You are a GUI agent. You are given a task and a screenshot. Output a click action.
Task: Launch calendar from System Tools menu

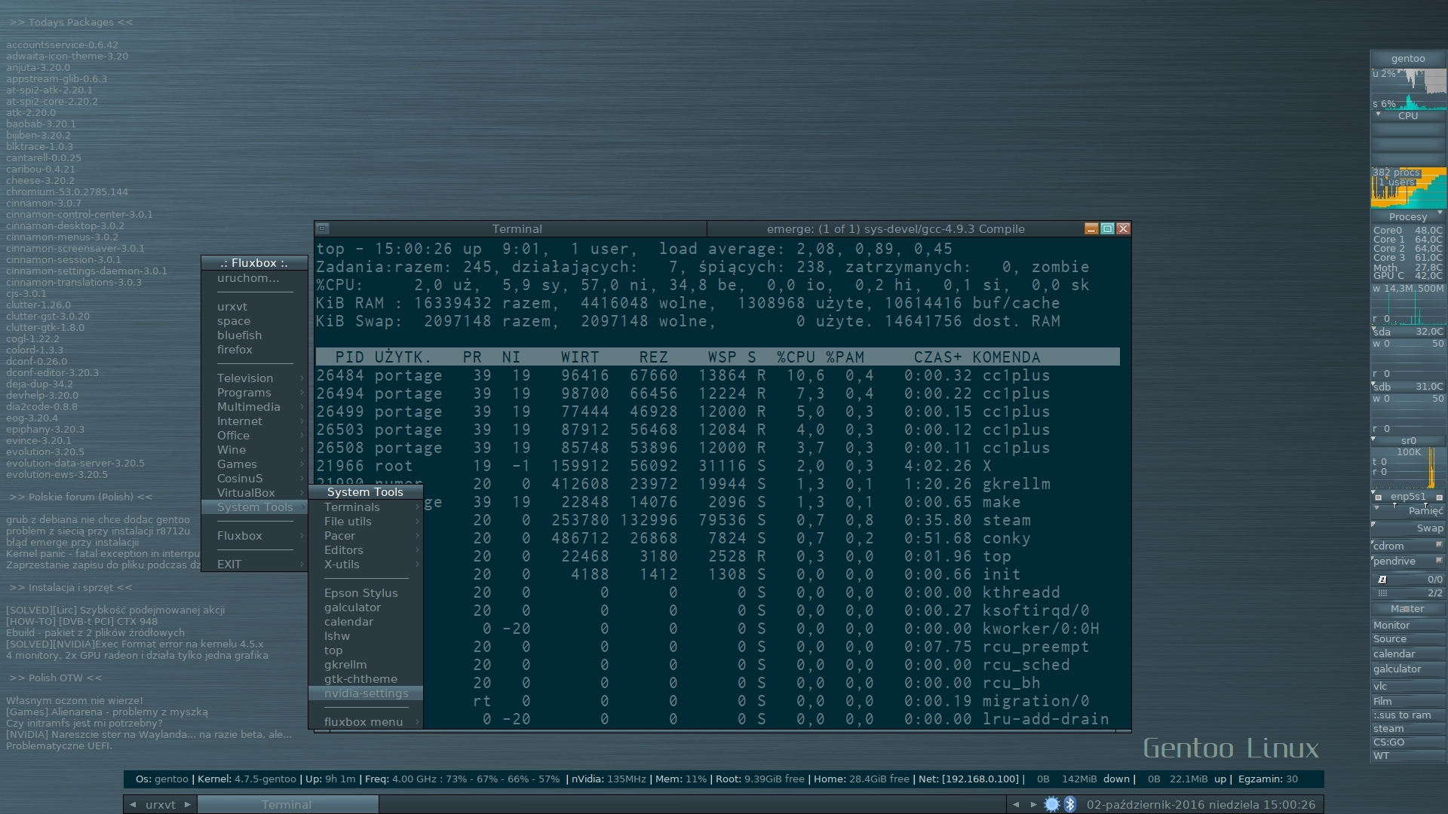366,622
